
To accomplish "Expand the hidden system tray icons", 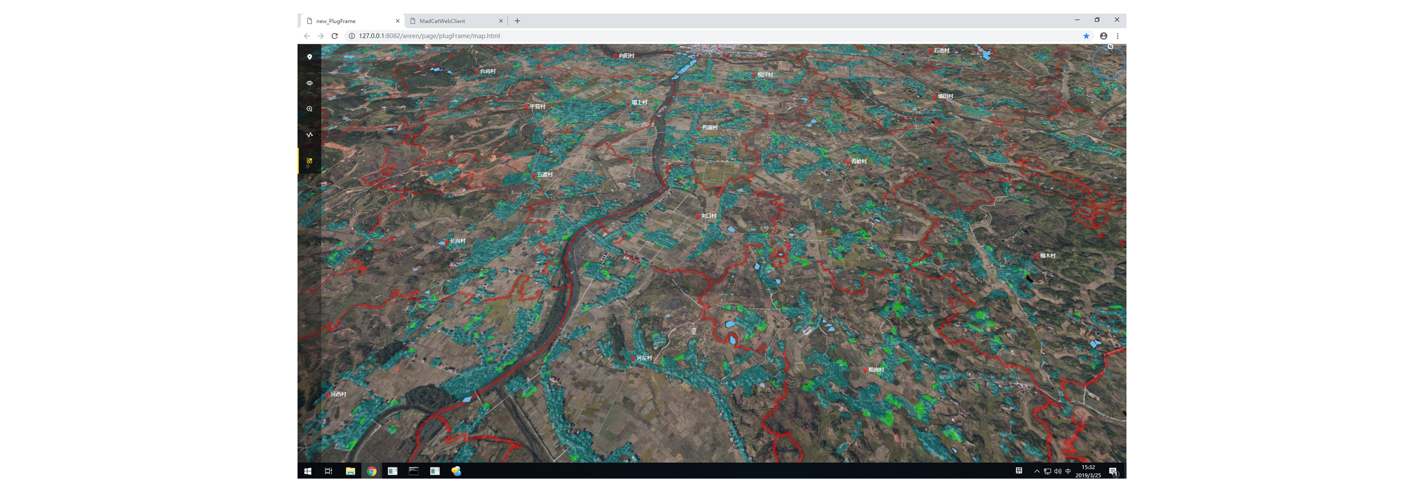I will 1037,471.
